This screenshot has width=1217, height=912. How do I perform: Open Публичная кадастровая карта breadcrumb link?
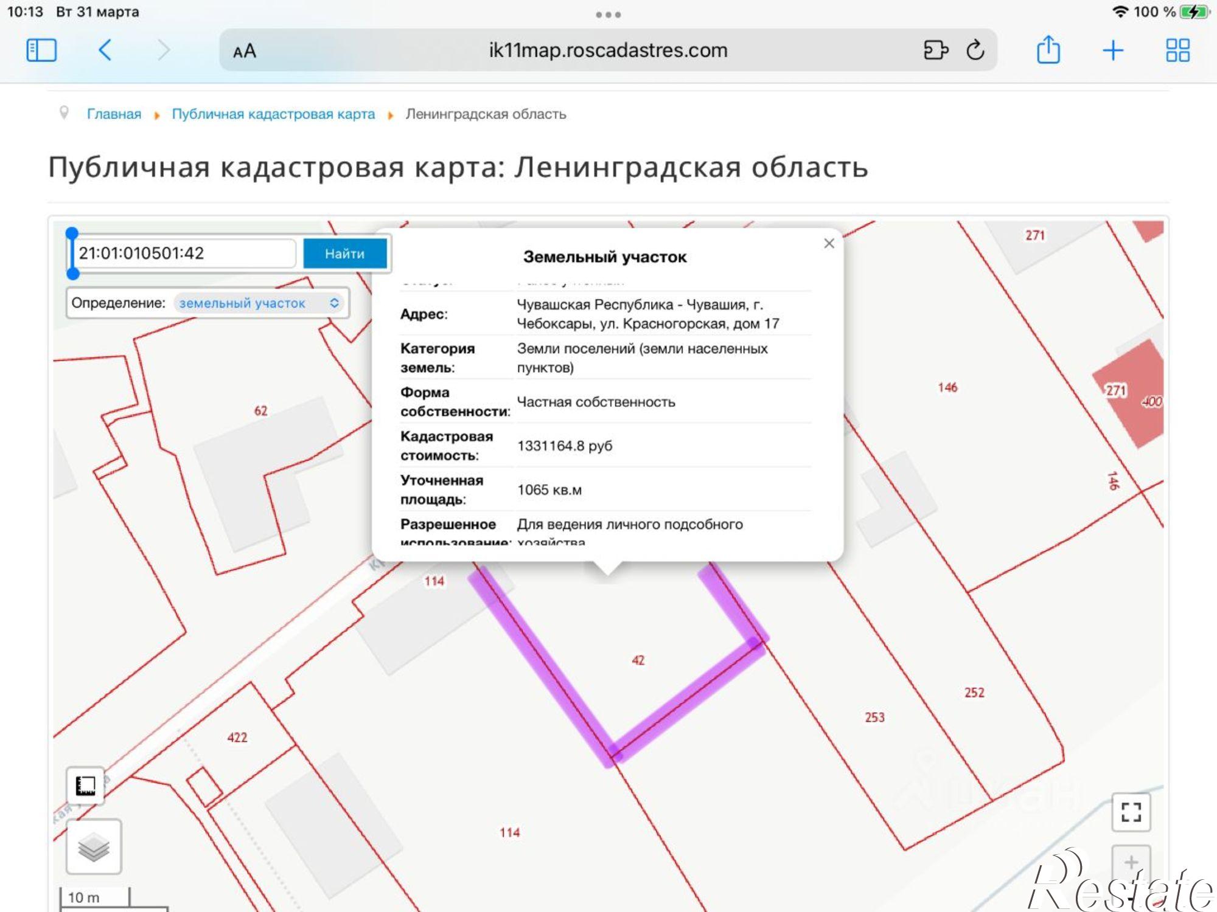pyautogui.click(x=273, y=114)
